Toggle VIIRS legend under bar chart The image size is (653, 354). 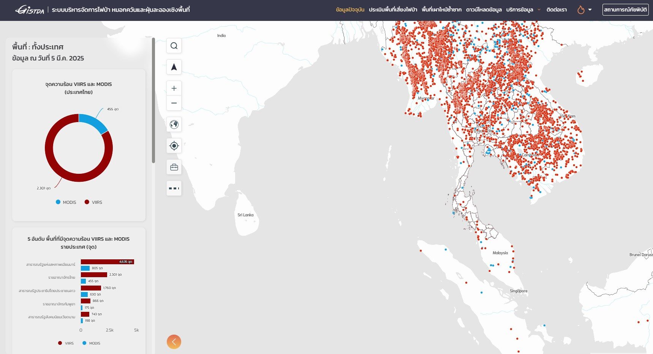click(x=66, y=343)
